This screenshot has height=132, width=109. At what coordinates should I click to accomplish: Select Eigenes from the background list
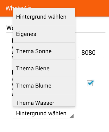44,34
